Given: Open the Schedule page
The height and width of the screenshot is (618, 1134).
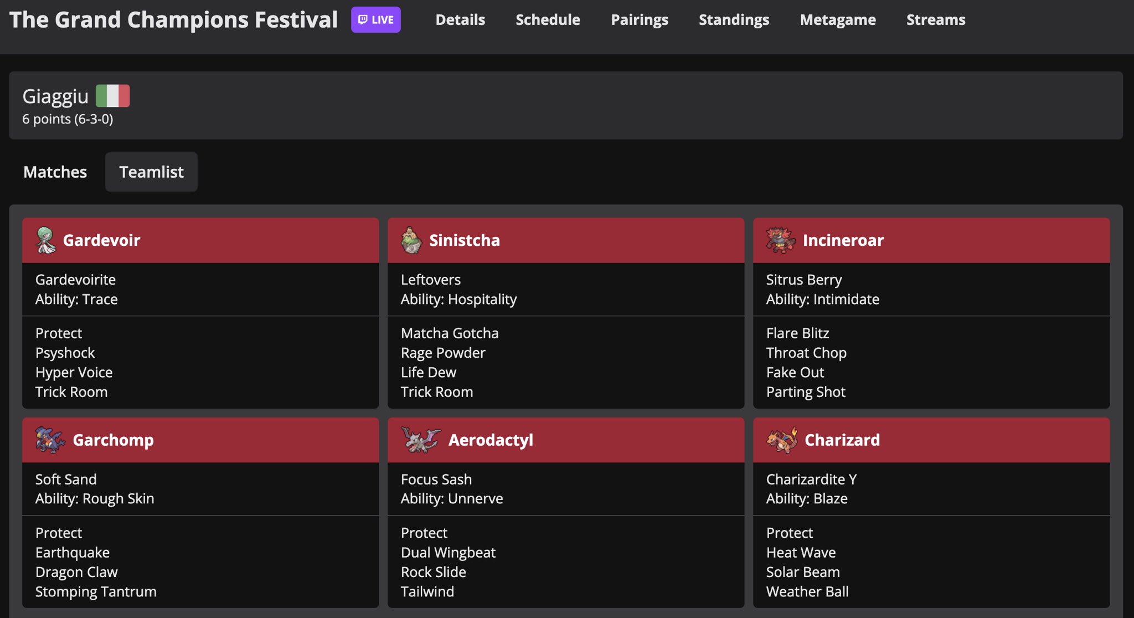Looking at the screenshot, I should coord(548,20).
